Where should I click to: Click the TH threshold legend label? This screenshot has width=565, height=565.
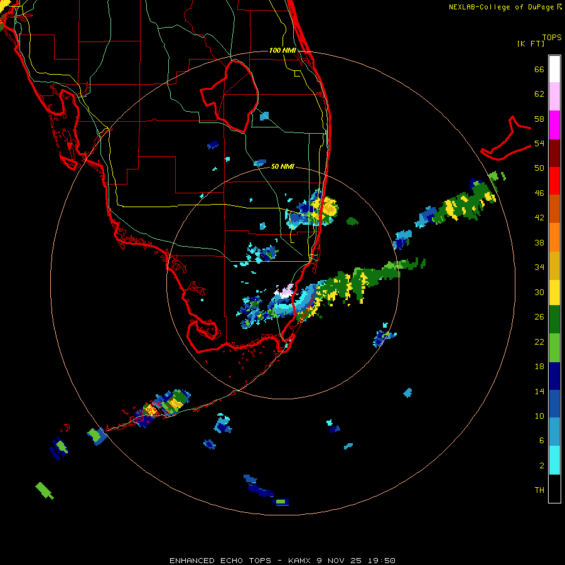coord(539,490)
